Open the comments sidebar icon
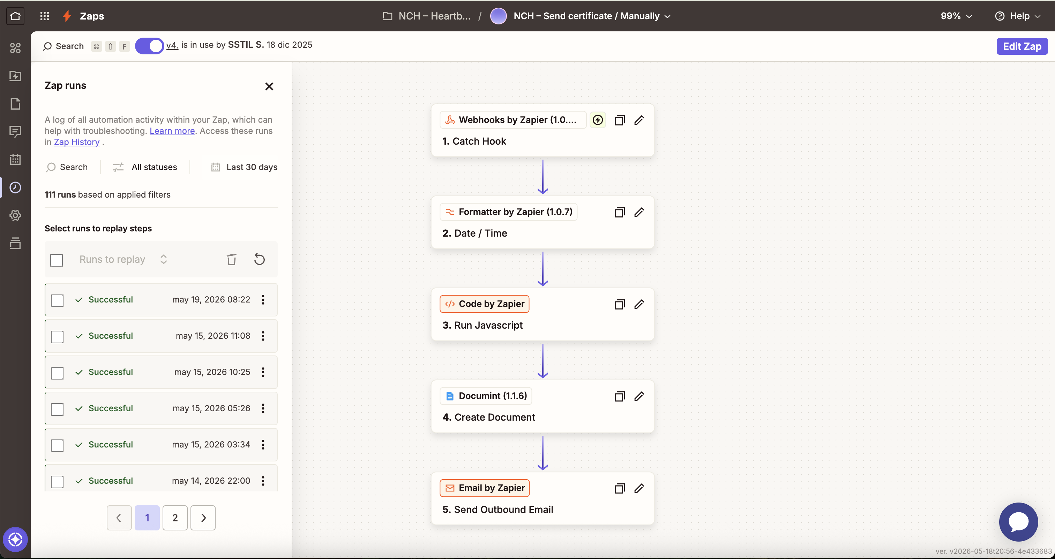 [x=15, y=132]
